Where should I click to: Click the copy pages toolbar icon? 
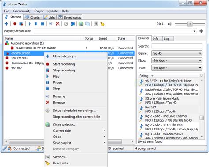point(87,24)
